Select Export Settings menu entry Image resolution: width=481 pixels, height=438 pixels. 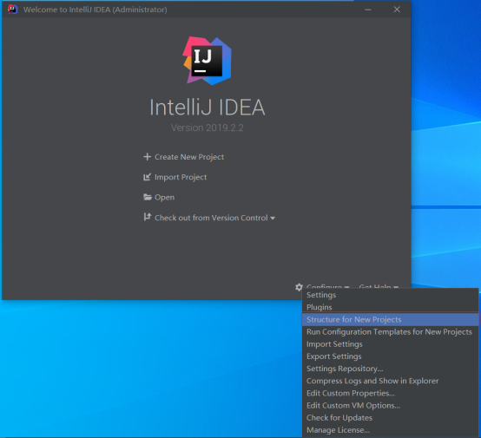390,356
